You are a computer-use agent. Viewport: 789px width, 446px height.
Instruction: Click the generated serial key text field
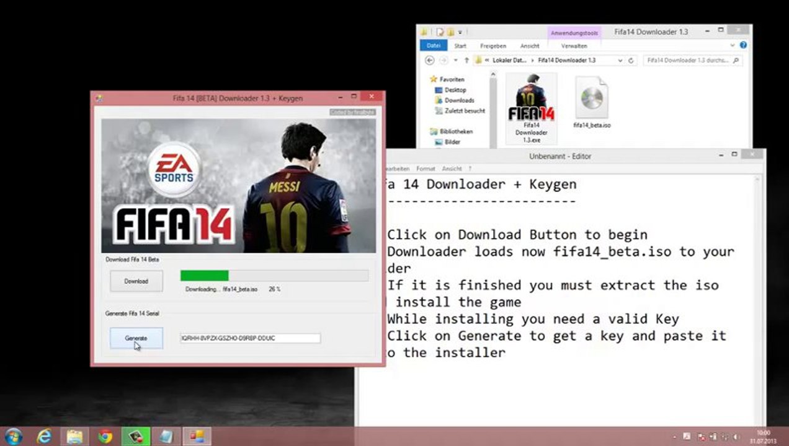pyautogui.click(x=250, y=338)
